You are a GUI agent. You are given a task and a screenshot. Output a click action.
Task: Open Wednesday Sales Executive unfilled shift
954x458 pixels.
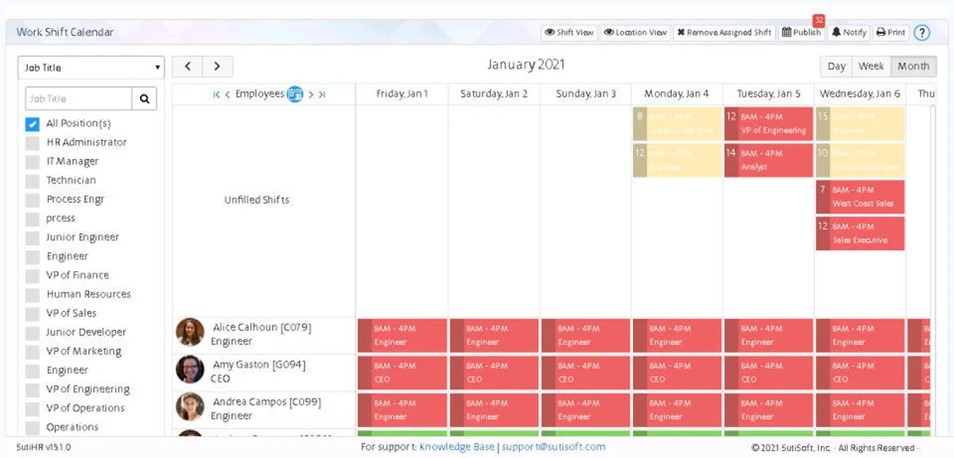(x=860, y=233)
